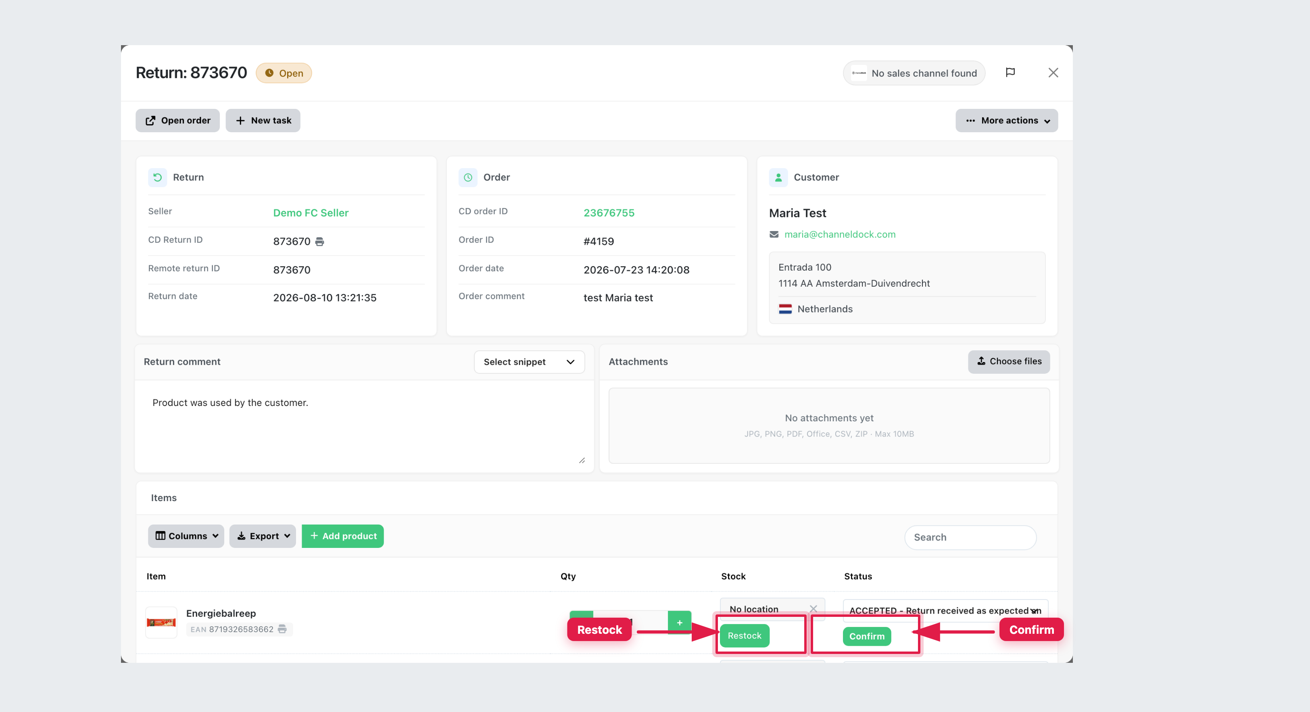Viewport: 1310px width, 712px height.
Task: Close the Return 873670 dialog
Action: [x=1053, y=73]
